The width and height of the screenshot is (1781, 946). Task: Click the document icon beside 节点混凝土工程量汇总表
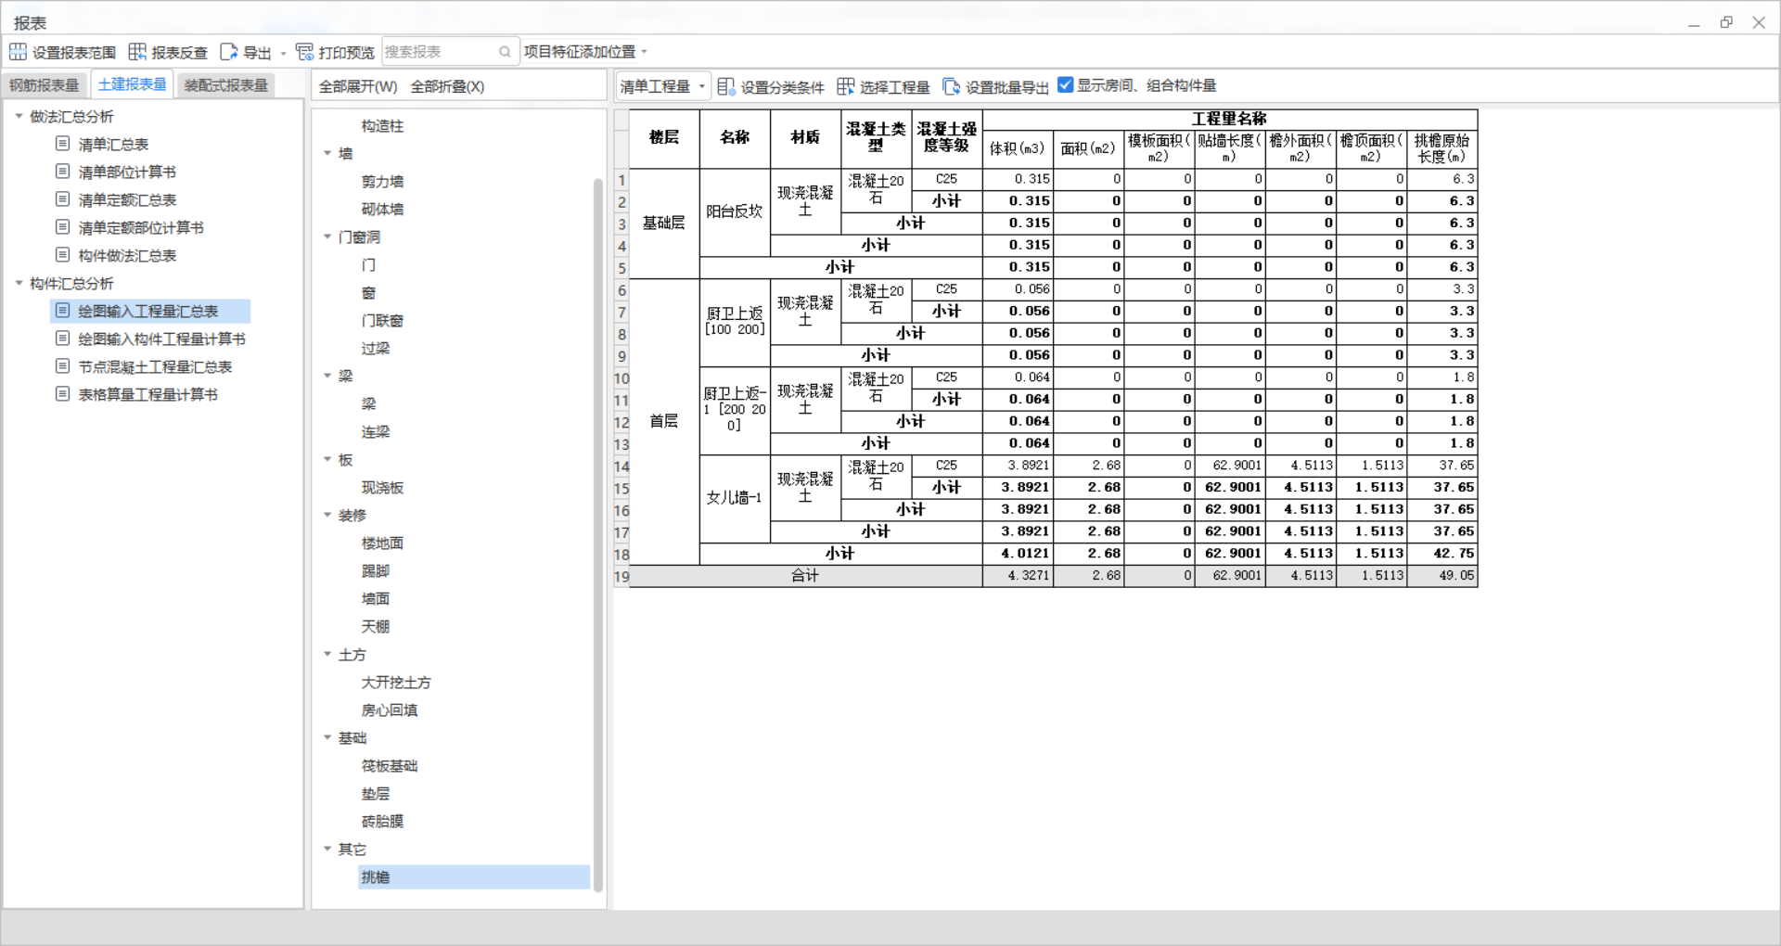pyautogui.click(x=62, y=366)
